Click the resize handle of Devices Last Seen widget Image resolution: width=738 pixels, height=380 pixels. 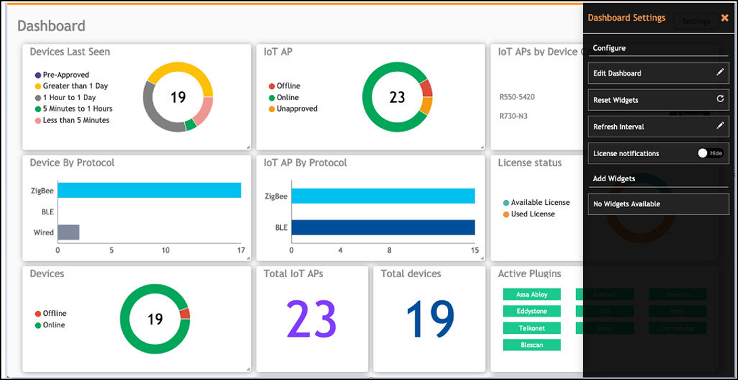[248, 147]
